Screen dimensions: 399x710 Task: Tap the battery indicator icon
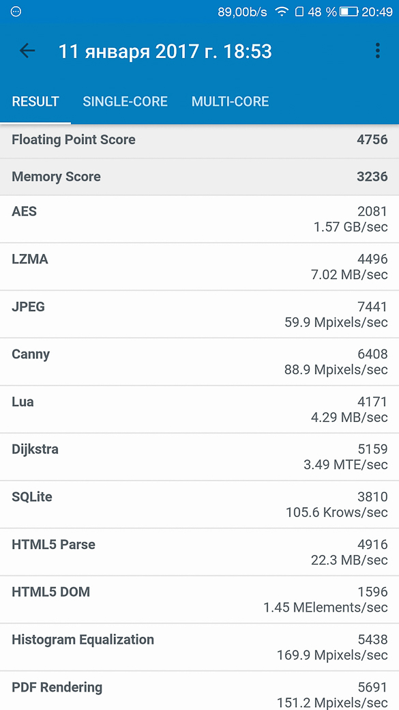(x=348, y=12)
